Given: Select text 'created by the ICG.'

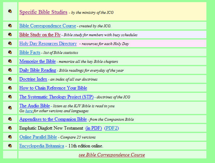Looking at the screenshot, I should [x=95, y=26].
